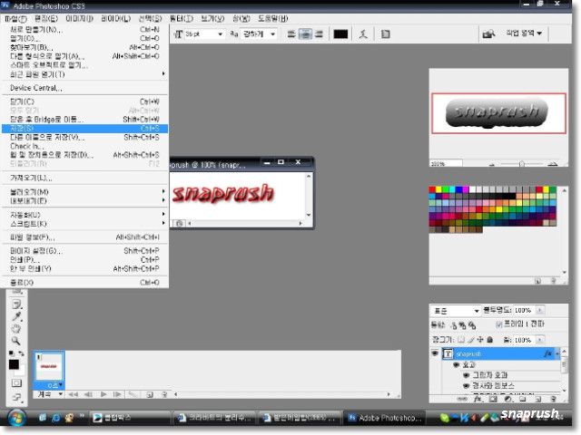Click the foreground color swatch in toolbox
Screen dimensions: 581x435
14,364
